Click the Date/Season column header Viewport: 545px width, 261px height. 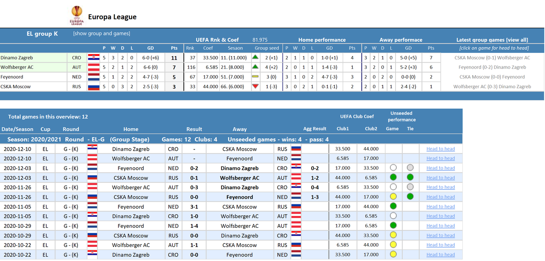(x=17, y=129)
